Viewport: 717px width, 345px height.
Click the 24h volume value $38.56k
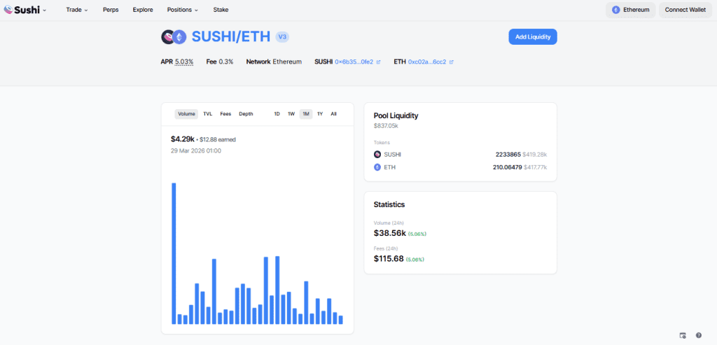389,233
